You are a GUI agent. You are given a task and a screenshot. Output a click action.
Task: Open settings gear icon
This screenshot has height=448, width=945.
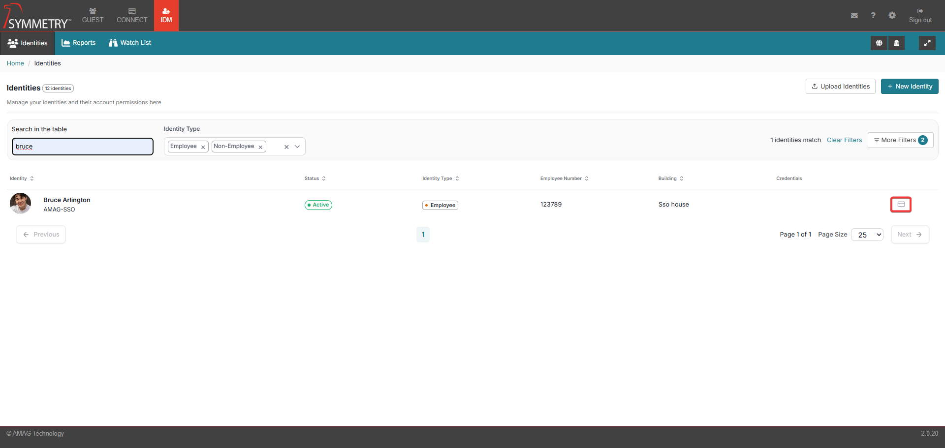tap(892, 16)
